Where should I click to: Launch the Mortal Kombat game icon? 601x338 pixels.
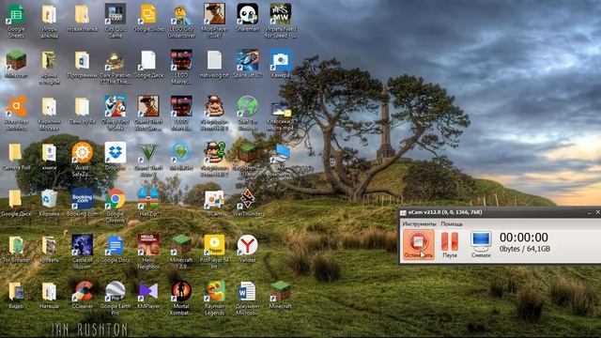[x=181, y=298]
